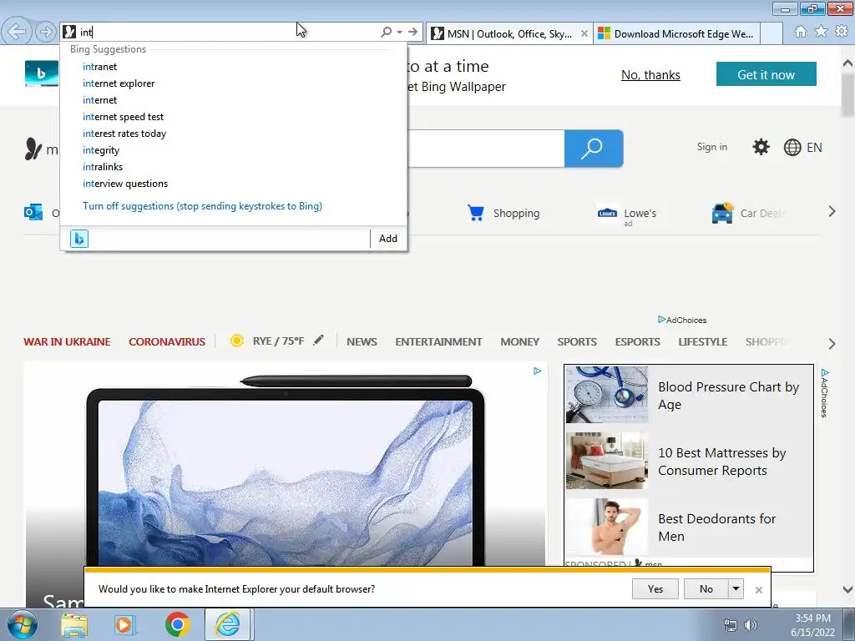Screen dimensions: 855x641
Task: Select the 'integrity' suggestion
Action: tap(101, 150)
